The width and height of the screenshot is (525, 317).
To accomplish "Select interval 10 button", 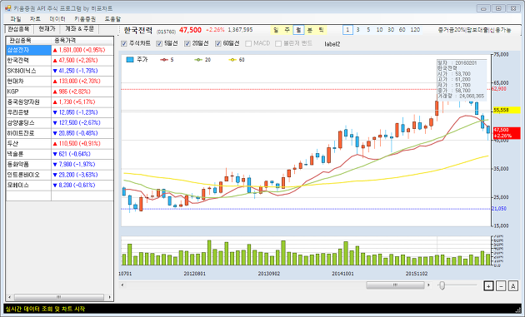I will 379,30.
